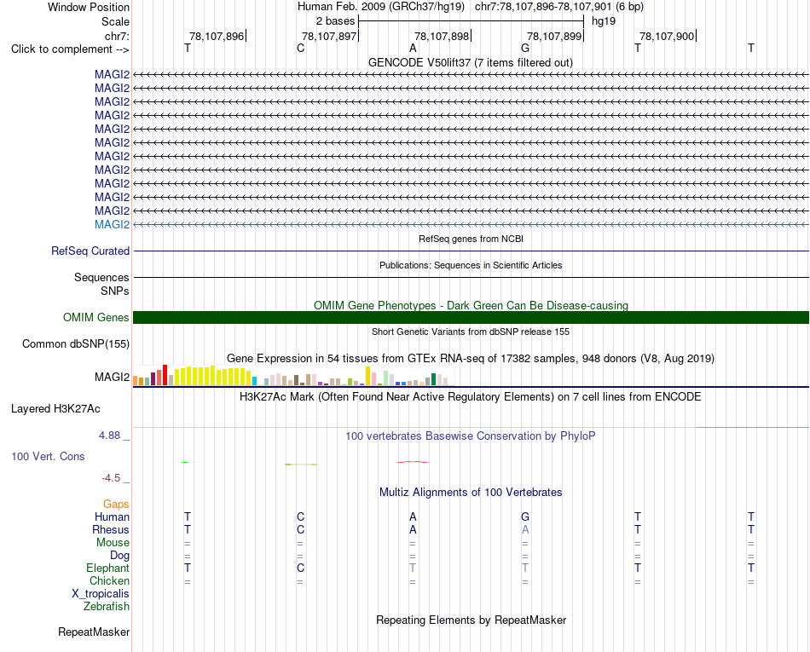The width and height of the screenshot is (810, 652).
Task: Click the Mouse species label
Action: (x=113, y=543)
